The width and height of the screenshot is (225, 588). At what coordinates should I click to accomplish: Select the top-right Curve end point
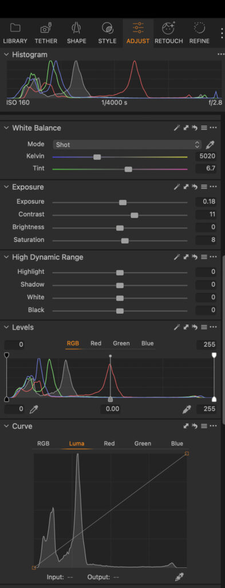[x=187, y=454]
